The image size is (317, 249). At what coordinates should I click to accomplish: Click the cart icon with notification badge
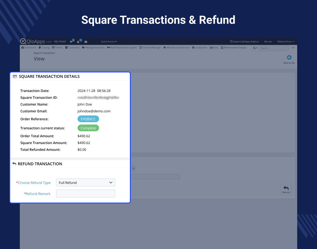70,41
